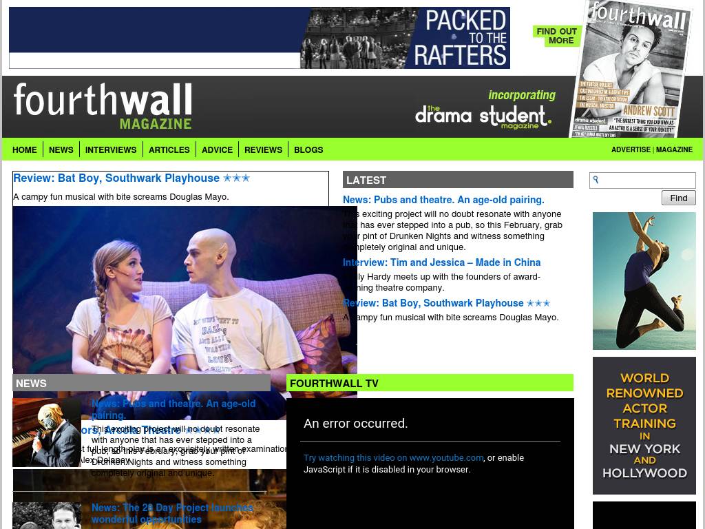Click the leaping dancer advertisement

coord(644,281)
